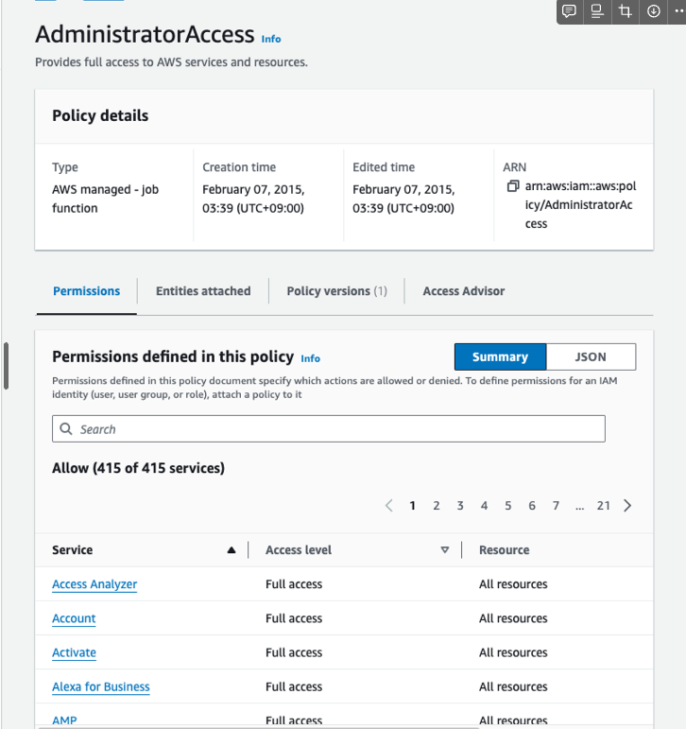Click the ARN value text
The width and height of the screenshot is (686, 729).
[580, 204]
